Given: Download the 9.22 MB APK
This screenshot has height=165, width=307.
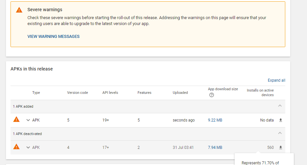Looking at the screenshot, I should (x=281, y=120).
